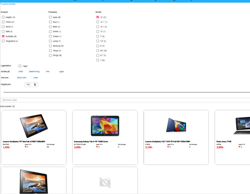Screen dimensions: 250x194
Task: Open the Samsung Galaxy Tab 4 product image
Action: click(105, 126)
